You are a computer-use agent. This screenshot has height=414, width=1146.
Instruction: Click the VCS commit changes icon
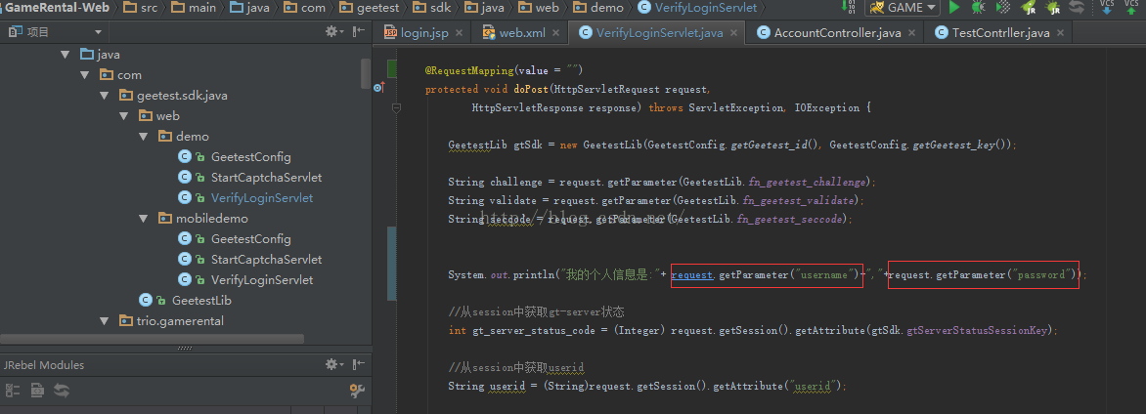pos(1132,8)
